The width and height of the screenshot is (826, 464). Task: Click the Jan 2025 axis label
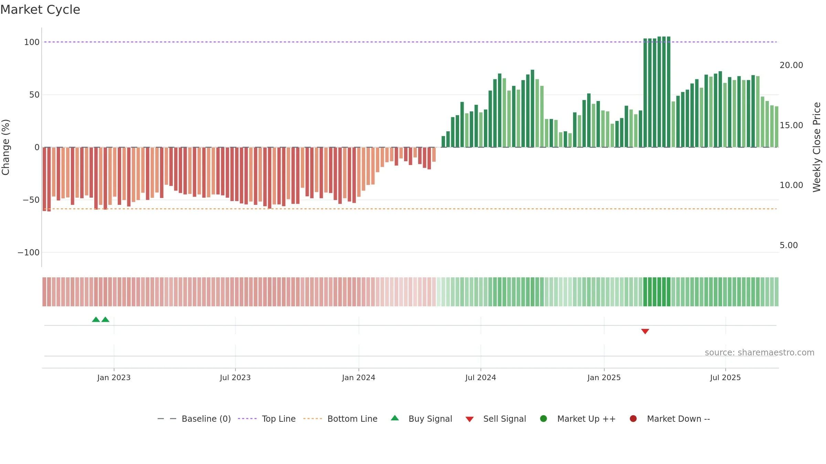pyautogui.click(x=604, y=378)
